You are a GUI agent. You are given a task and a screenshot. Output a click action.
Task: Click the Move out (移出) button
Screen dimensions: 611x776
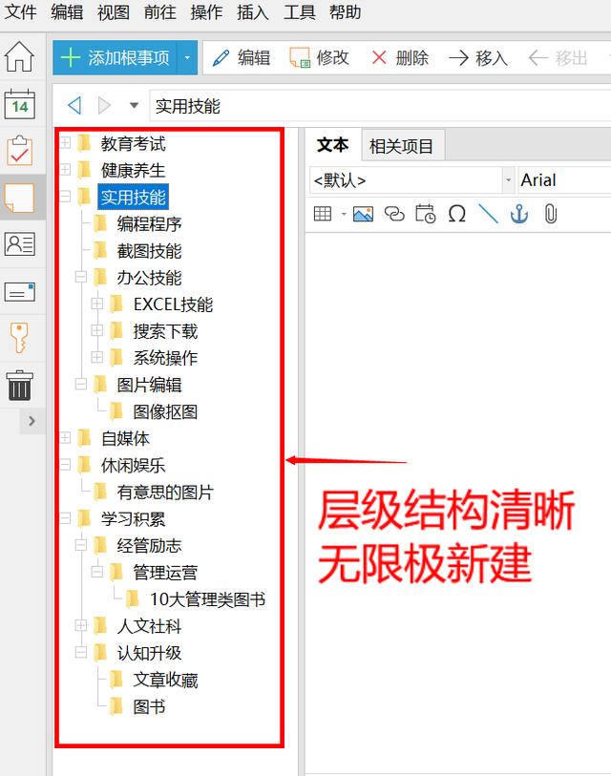pos(558,58)
